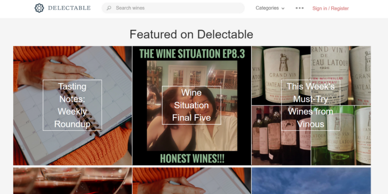Focus the Search wines input field
The width and height of the screenshot is (388, 194).
click(x=173, y=8)
